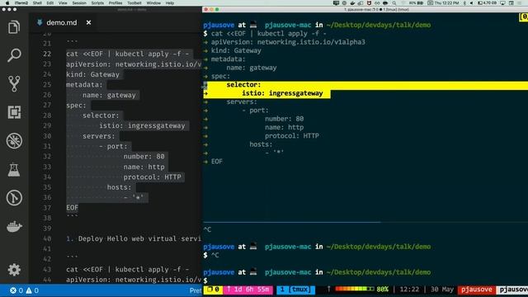Click '1. Deploy Hello web virtual servi' line
Image resolution: width=528 pixels, height=297 pixels.
coord(134,238)
